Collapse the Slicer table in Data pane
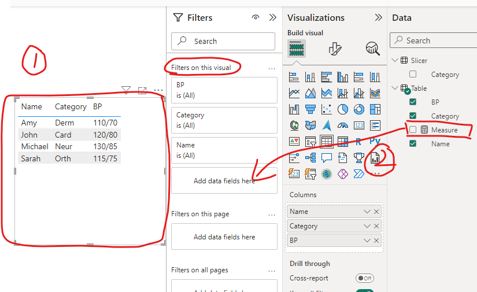477x292 pixels. (395, 60)
